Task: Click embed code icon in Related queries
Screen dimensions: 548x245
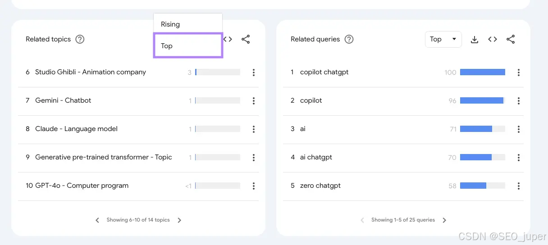Action: pyautogui.click(x=493, y=40)
